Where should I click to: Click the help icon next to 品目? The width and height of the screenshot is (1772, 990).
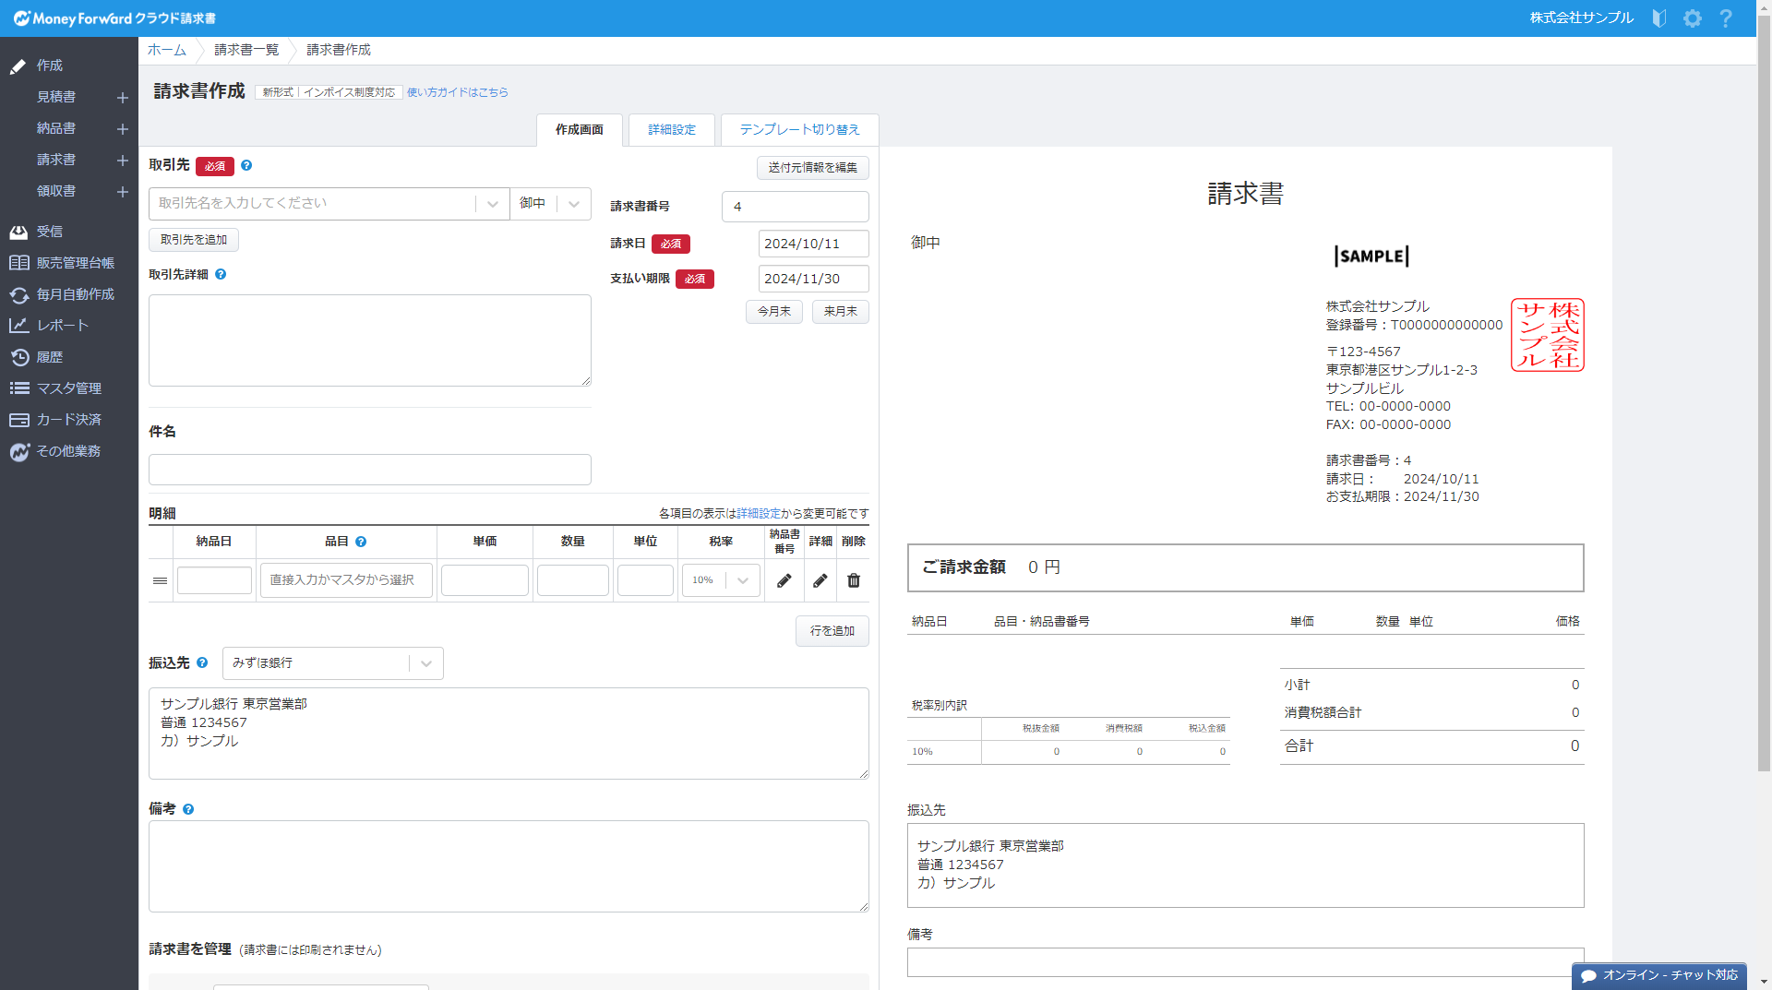point(361,543)
